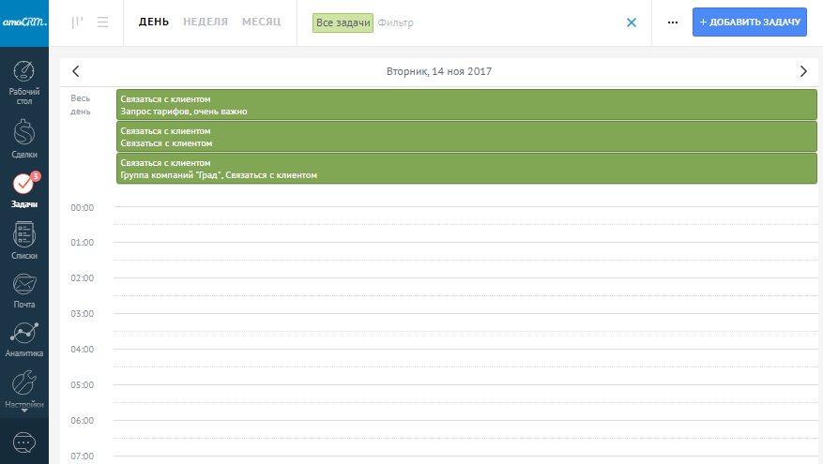Open the chat bubble icon in sidebar

(x=24, y=442)
